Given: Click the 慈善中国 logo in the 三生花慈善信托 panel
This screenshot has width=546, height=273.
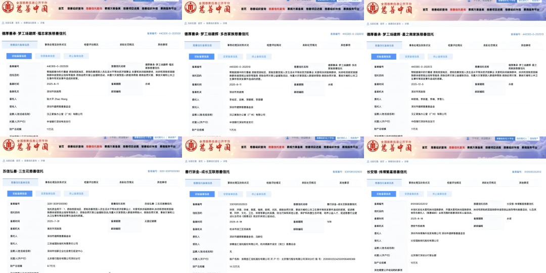Looking at the screenshot, I should (25, 145).
